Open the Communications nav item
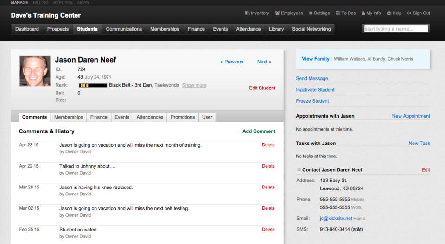Viewport: 445px width, 244px height. coord(124,29)
